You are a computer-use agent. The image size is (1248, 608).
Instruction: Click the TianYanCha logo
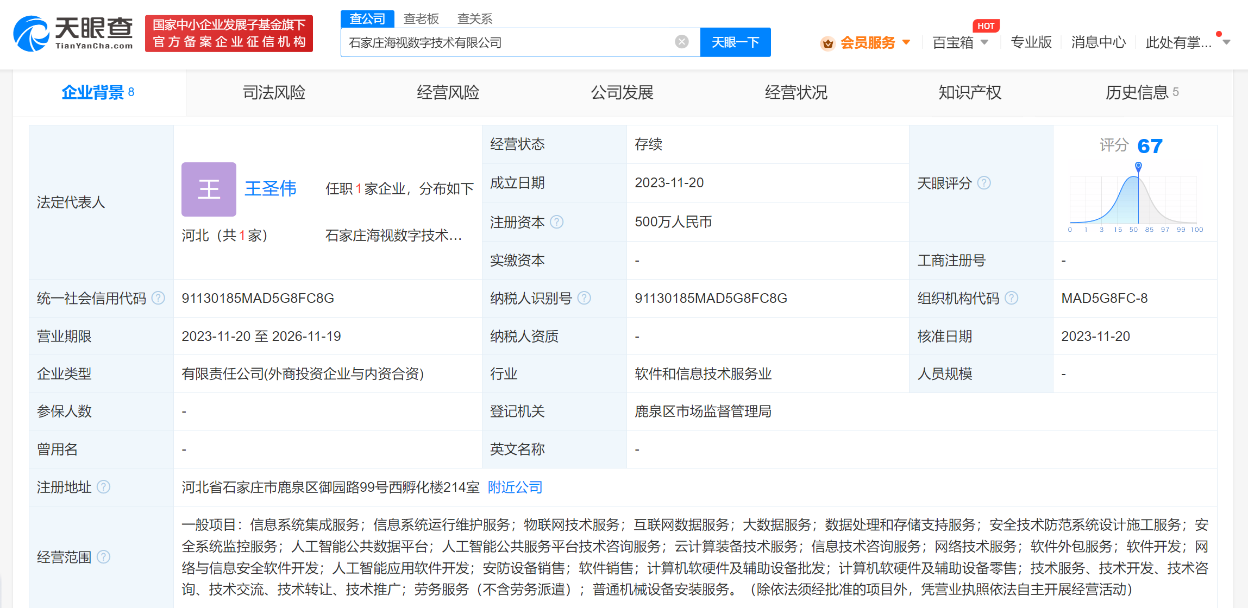73,34
